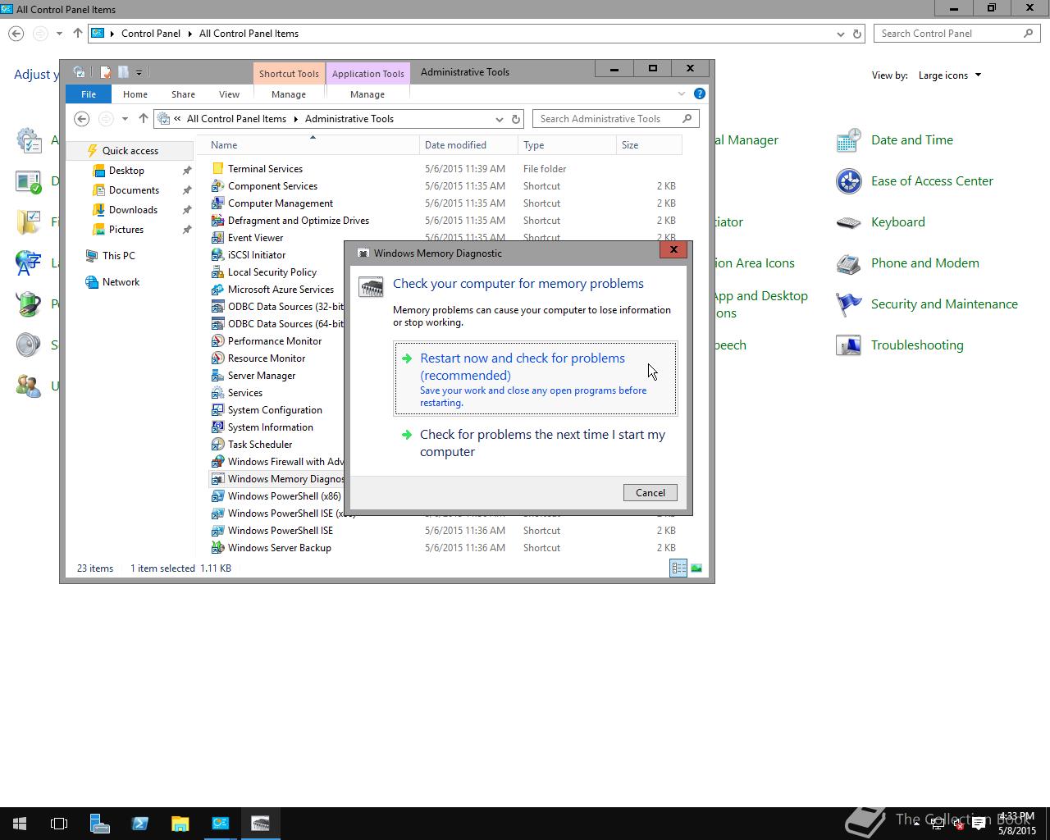Open File Explorer from the taskbar
Screen dimensions: 1050x840
180,824
